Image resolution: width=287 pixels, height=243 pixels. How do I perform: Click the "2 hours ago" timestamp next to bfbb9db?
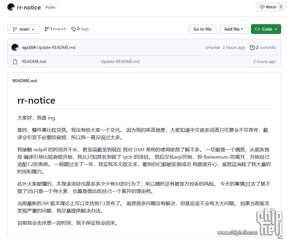234,48
